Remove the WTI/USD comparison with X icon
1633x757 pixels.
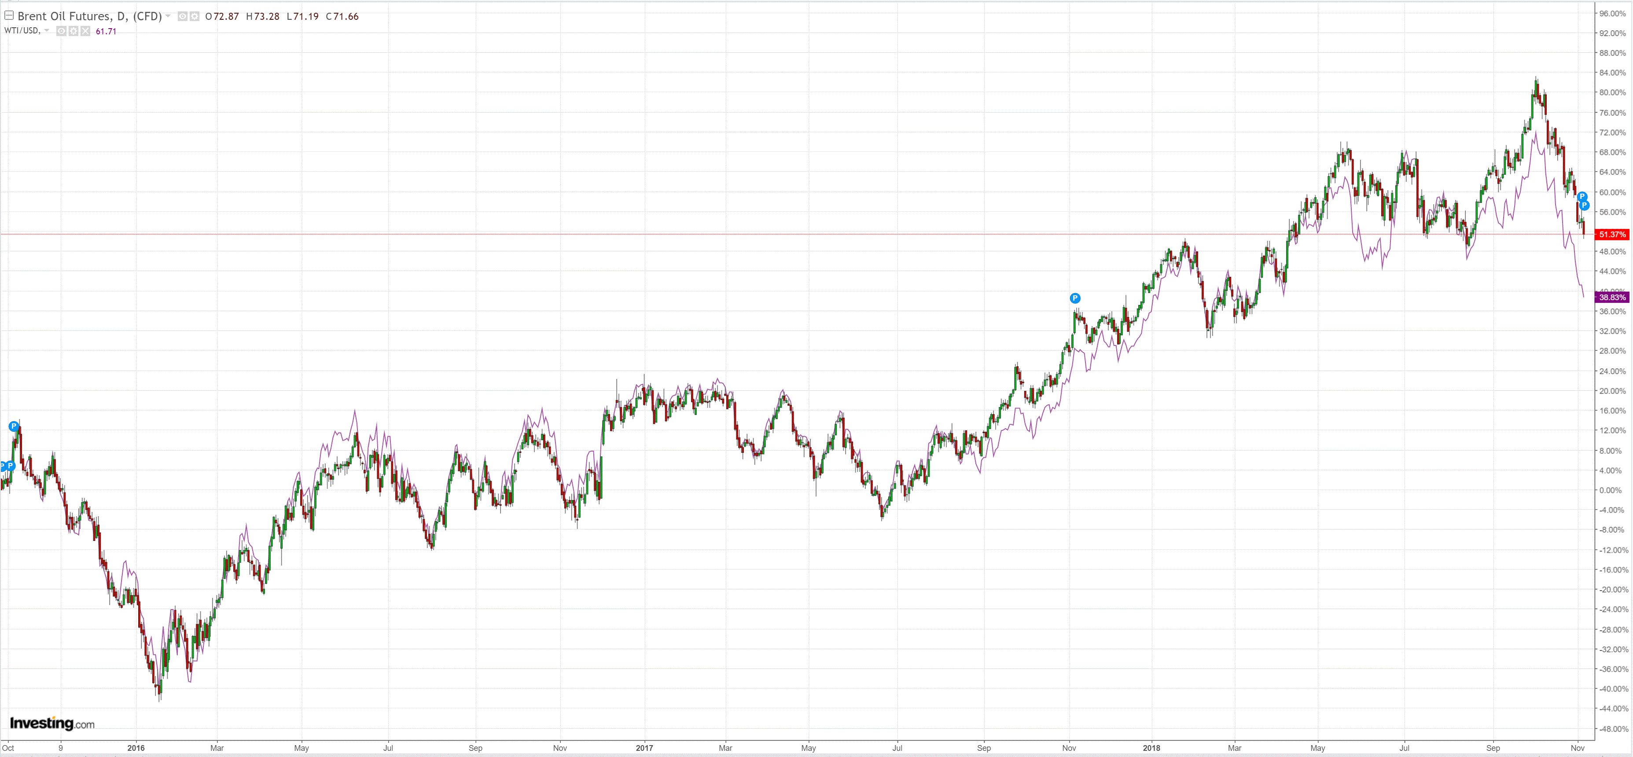pos(85,31)
